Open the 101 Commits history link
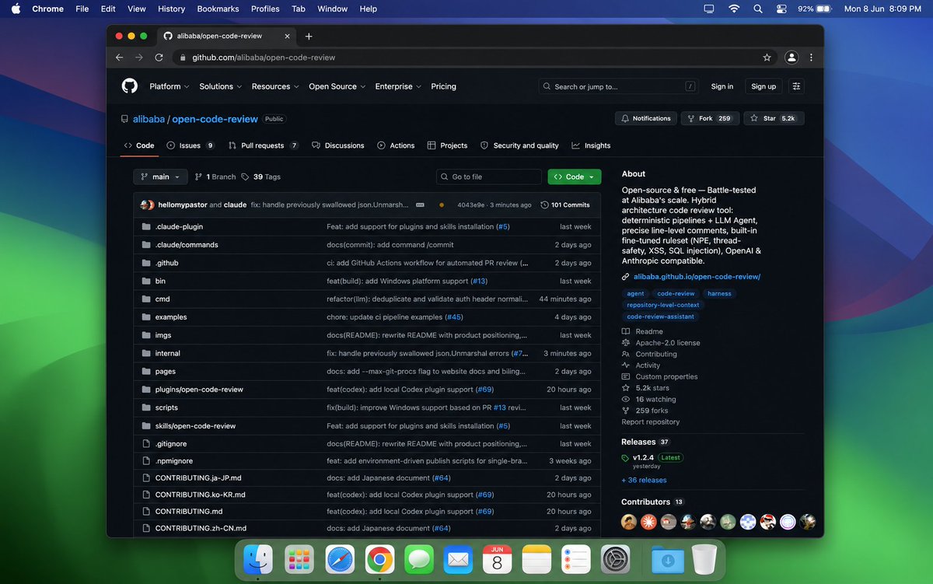This screenshot has width=933, height=584. 565,205
